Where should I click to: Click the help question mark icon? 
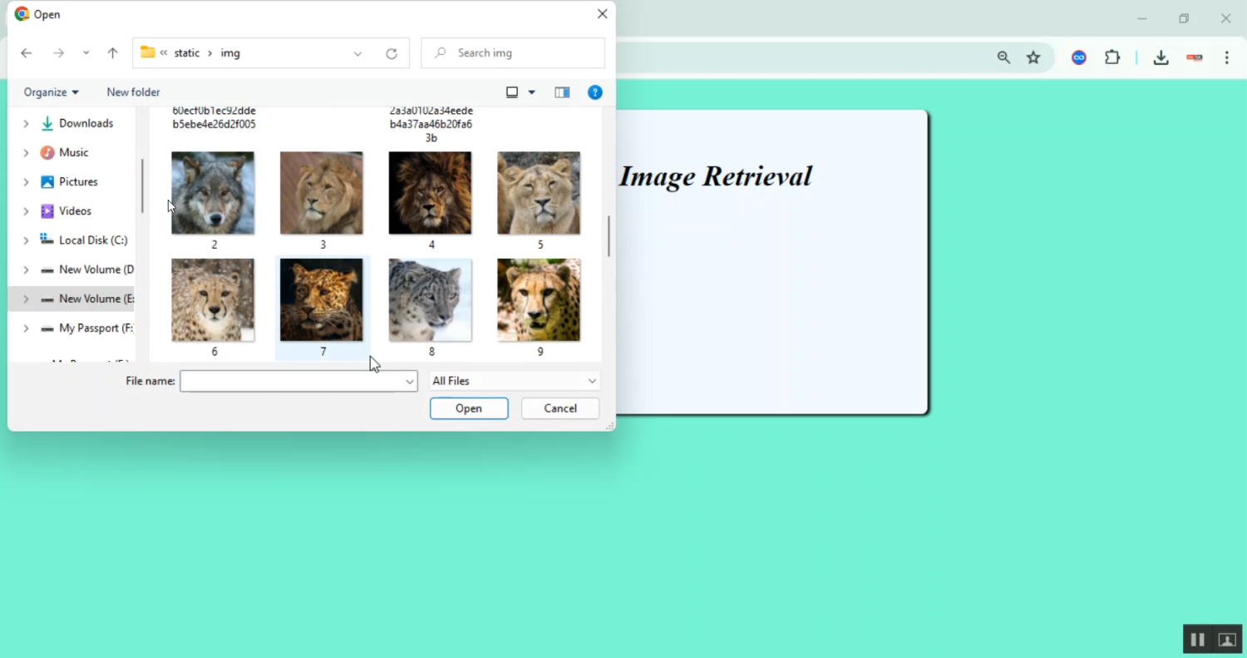(x=594, y=92)
